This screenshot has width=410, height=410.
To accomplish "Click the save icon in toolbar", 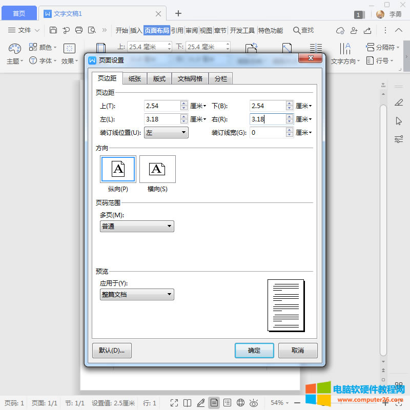I will point(53,30).
